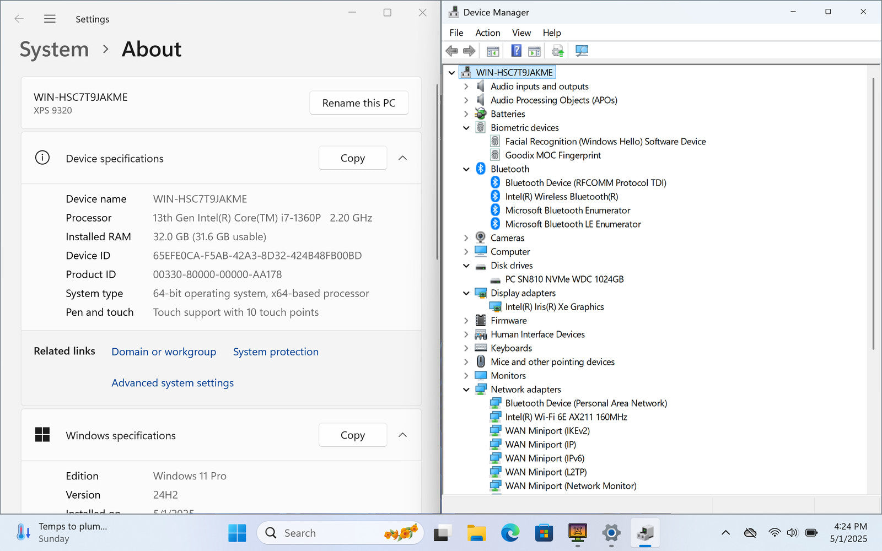Click the taskbar Search box

[x=340, y=533]
